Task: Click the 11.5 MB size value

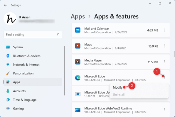Action: (153, 62)
